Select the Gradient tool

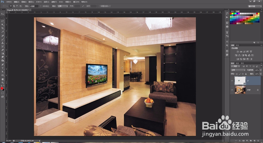point(3,54)
